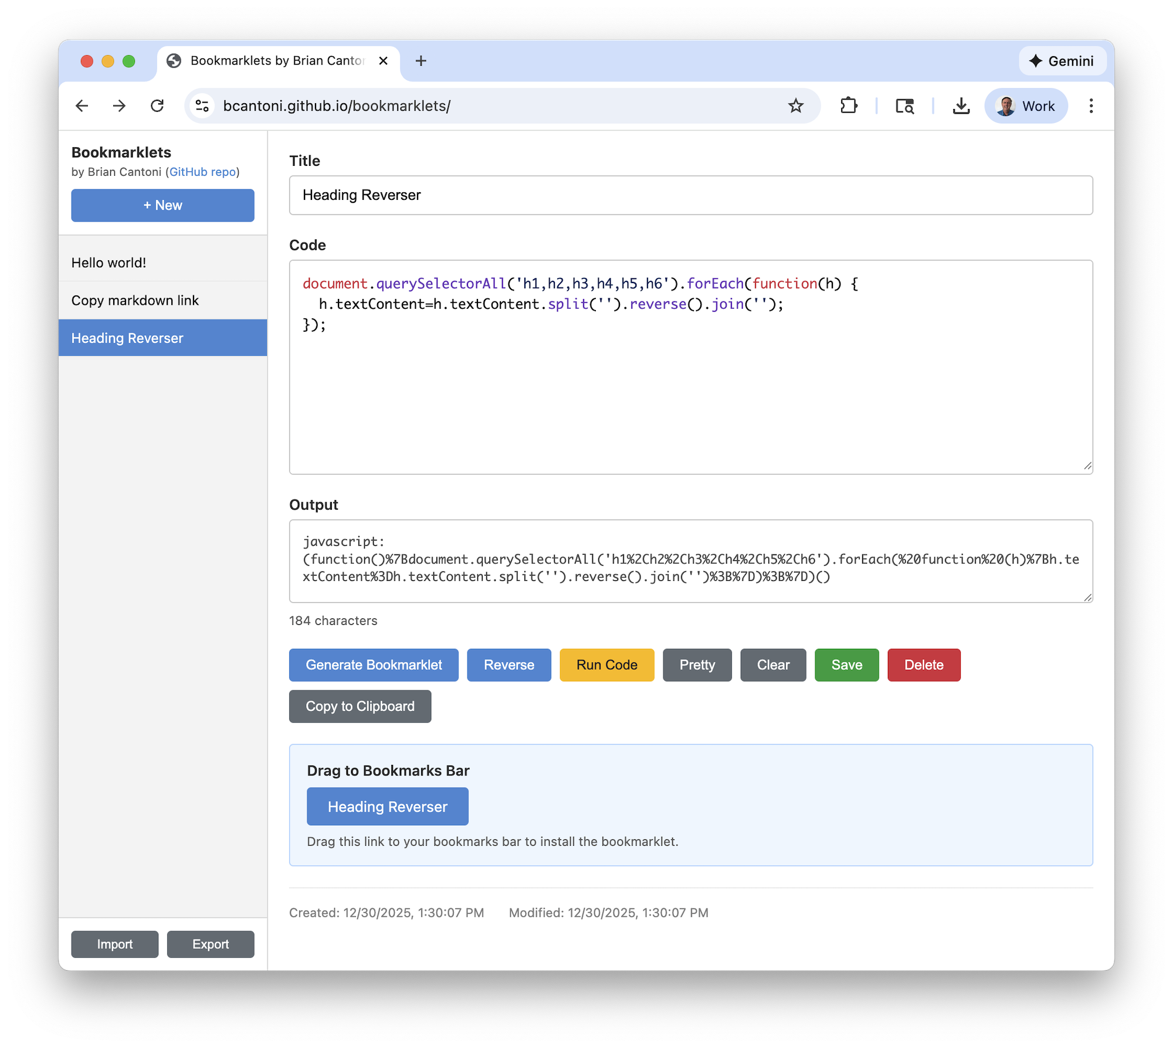The image size is (1173, 1048).
Task: Reload the current page
Action: click(157, 106)
